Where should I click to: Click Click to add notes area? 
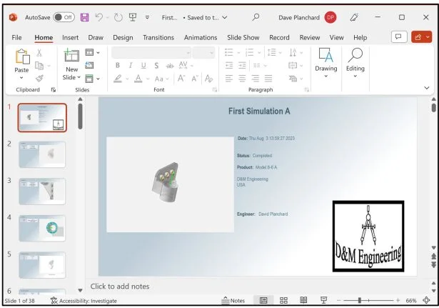119,286
